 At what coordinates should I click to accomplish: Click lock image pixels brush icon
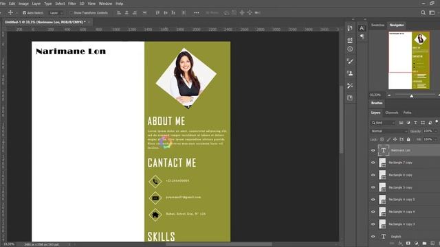click(388, 139)
